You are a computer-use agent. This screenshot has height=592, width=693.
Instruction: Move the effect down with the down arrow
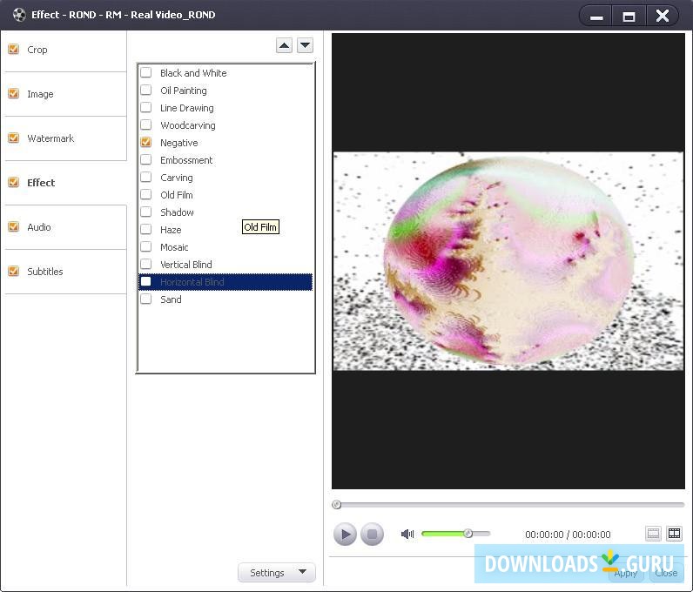coord(305,45)
